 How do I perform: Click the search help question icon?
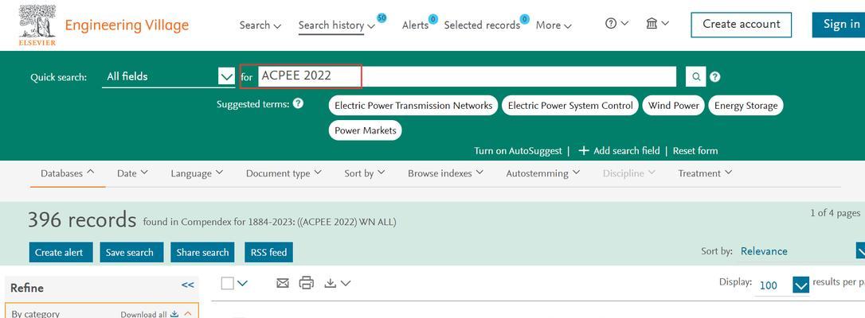pyautogui.click(x=715, y=77)
